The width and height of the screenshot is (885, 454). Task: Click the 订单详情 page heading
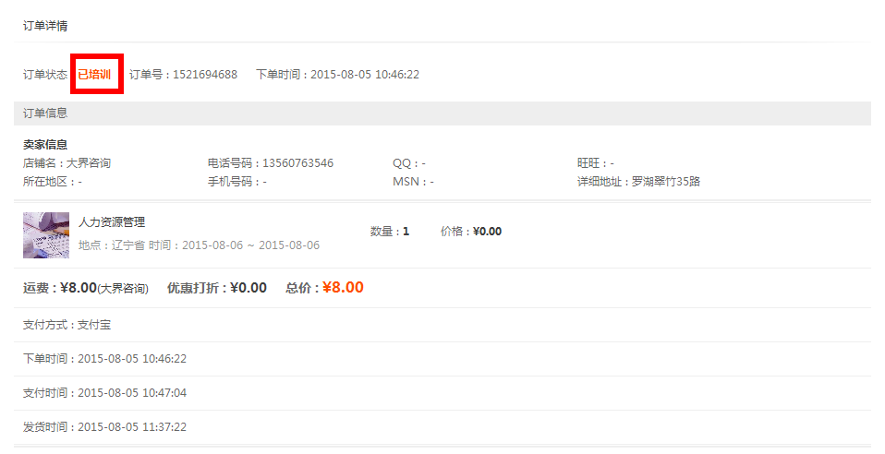[x=45, y=26]
